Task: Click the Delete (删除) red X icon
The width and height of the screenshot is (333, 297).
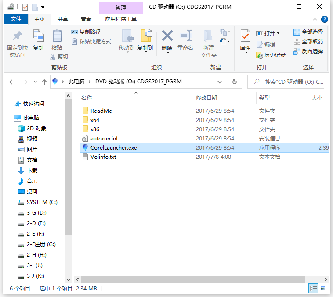Action: [167, 36]
